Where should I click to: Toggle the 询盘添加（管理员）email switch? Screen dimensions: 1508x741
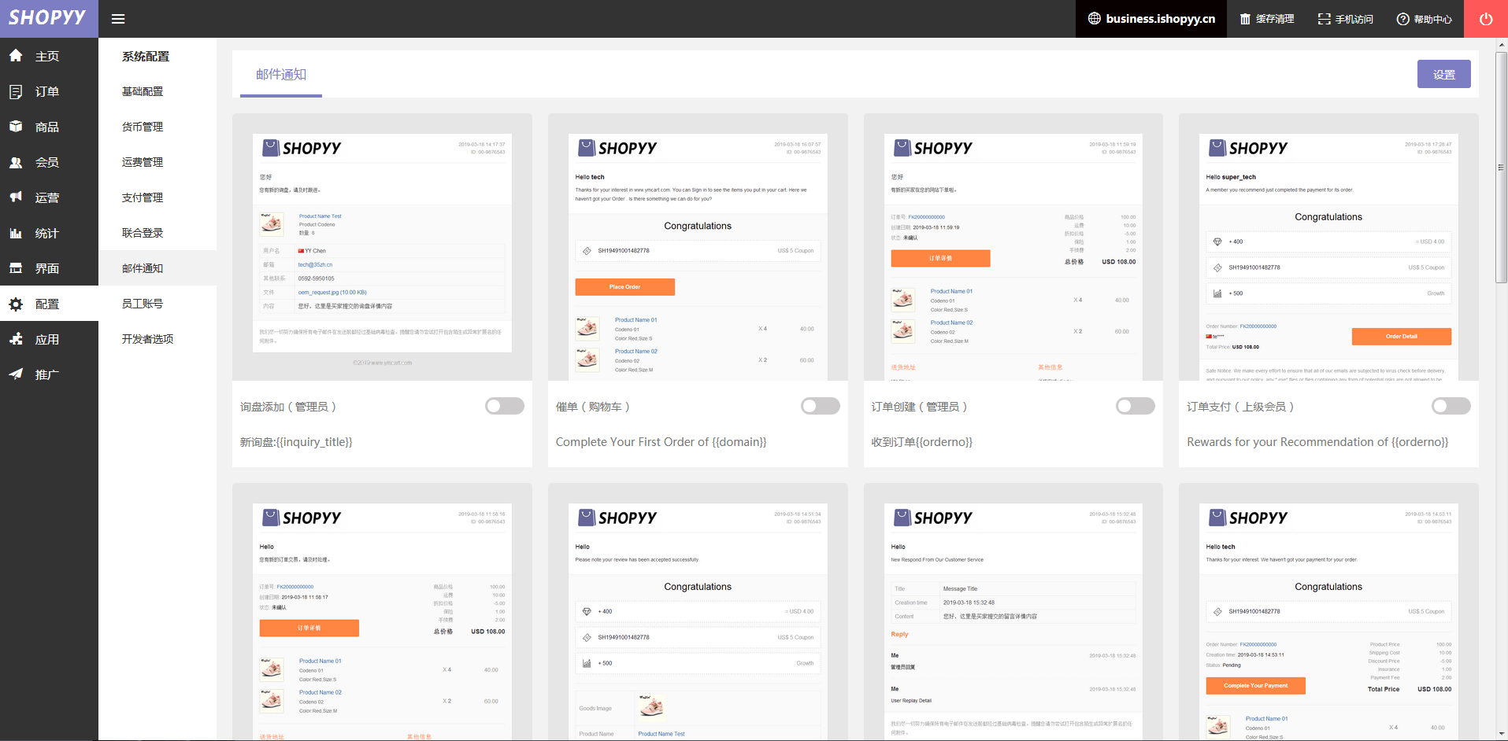[505, 406]
